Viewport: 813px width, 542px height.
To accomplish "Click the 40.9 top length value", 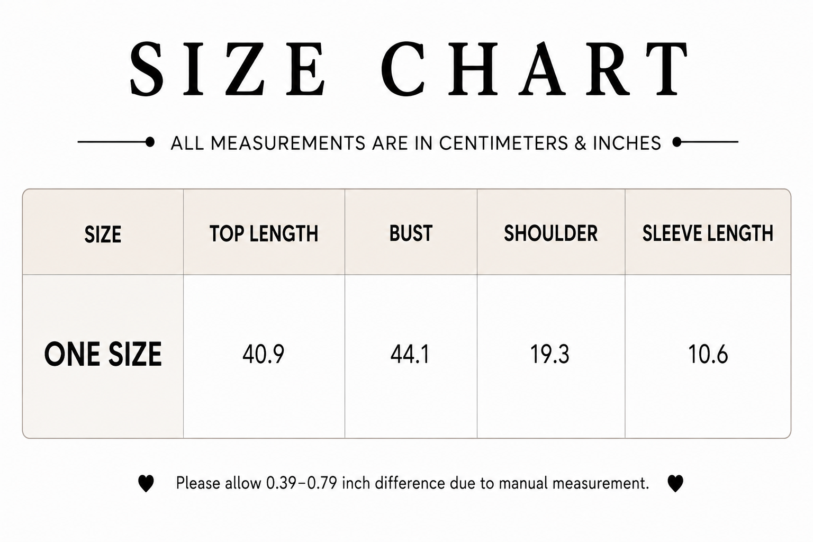I will coord(264,354).
